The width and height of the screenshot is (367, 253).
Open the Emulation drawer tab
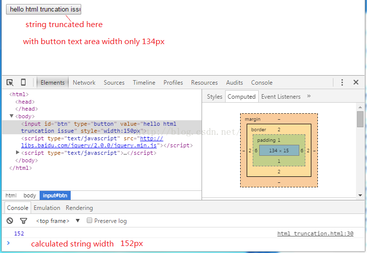pos(47,208)
